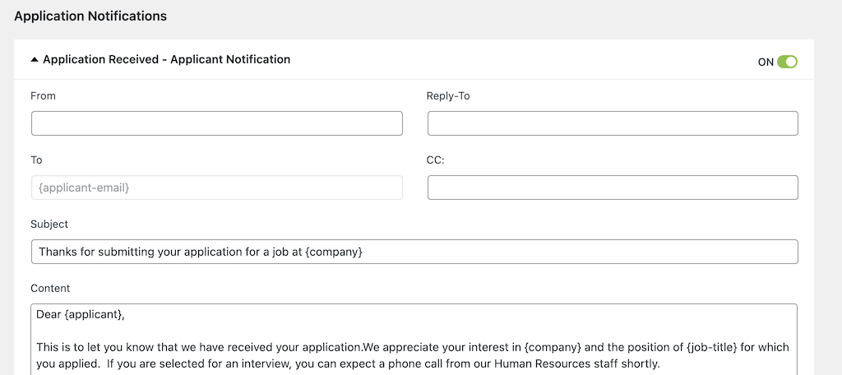The height and width of the screenshot is (375, 842).
Task: Click the Reply-To label
Action: point(448,96)
